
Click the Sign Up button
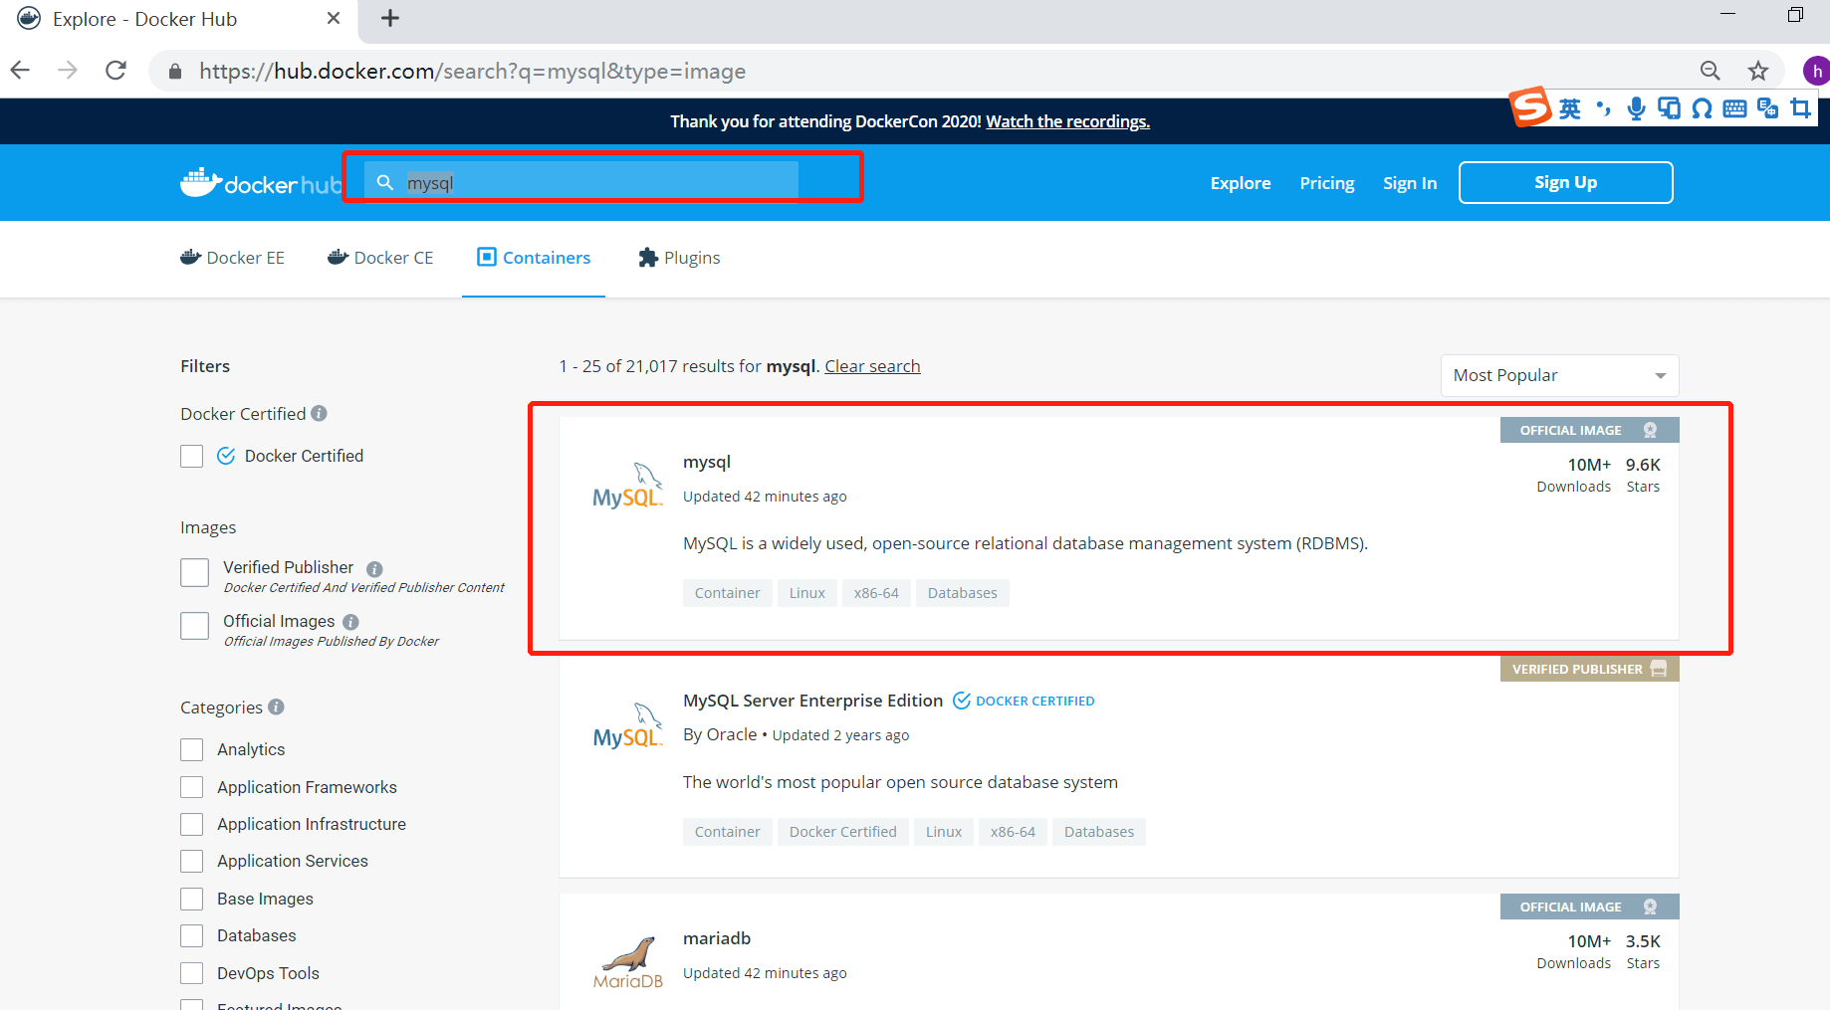tap(1565, 182)
